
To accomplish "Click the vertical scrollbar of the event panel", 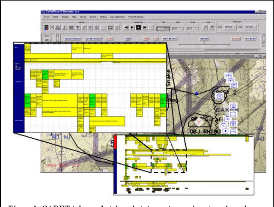I will (264, 41).
